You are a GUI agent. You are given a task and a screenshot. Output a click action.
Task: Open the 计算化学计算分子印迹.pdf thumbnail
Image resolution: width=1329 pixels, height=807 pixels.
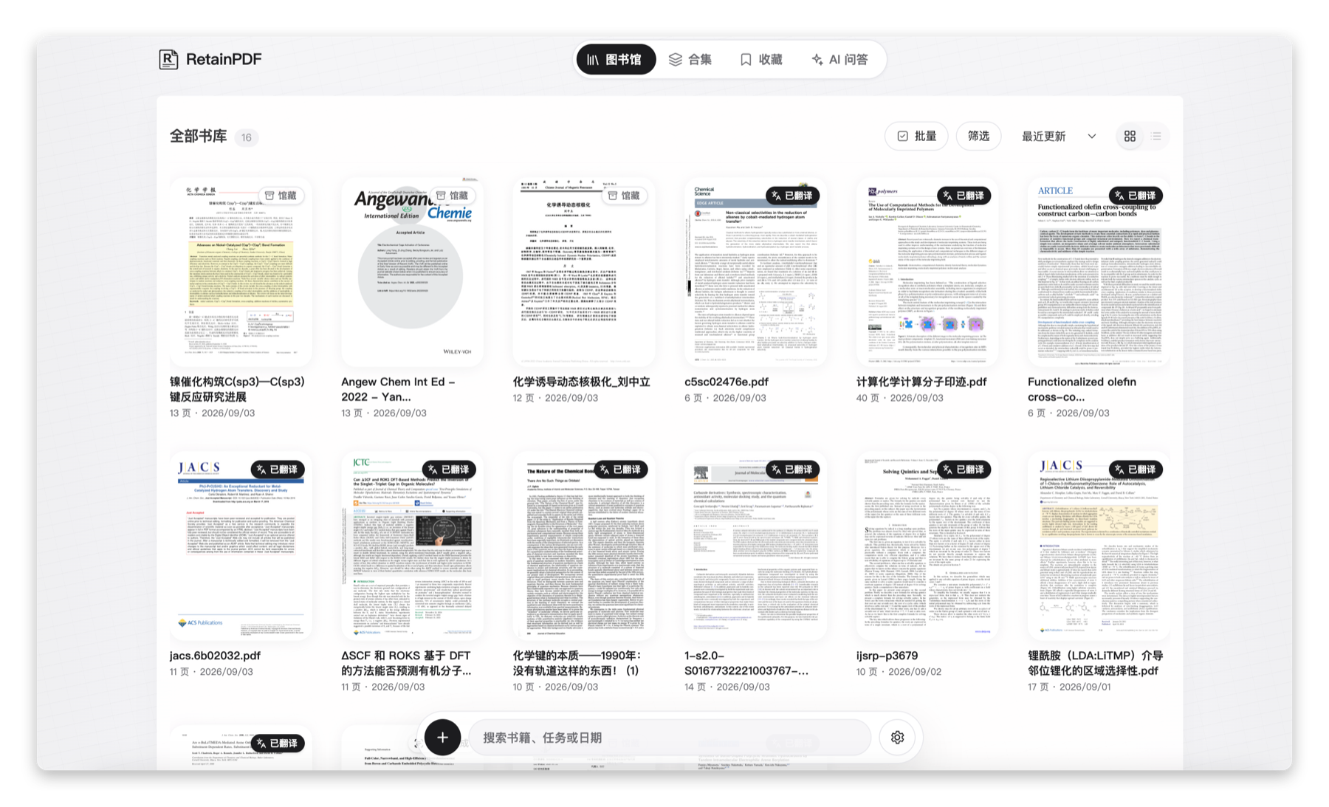(x=927, y=272)
